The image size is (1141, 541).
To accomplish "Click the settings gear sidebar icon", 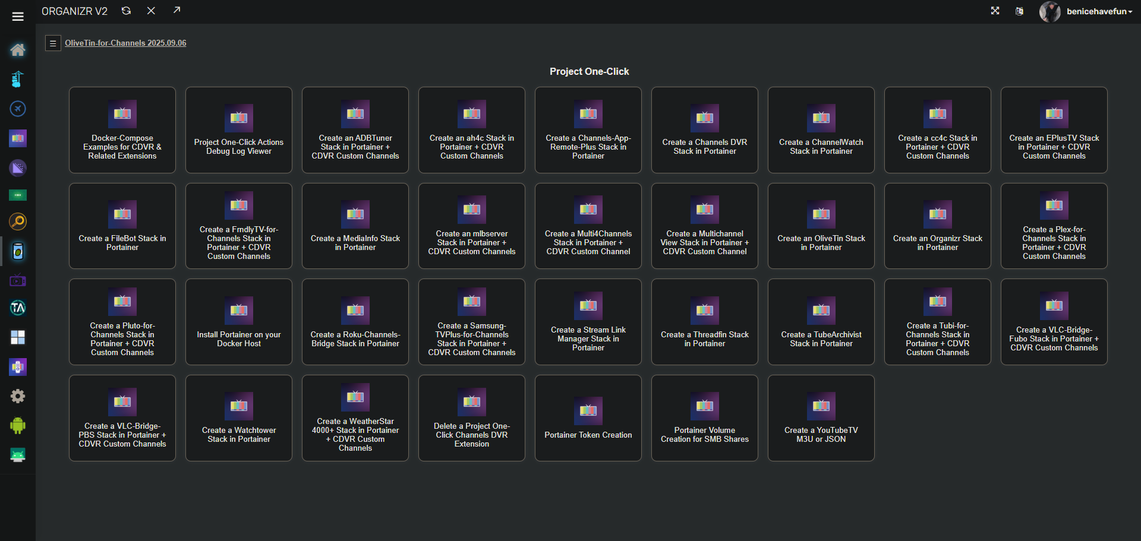I will point(18,396).
